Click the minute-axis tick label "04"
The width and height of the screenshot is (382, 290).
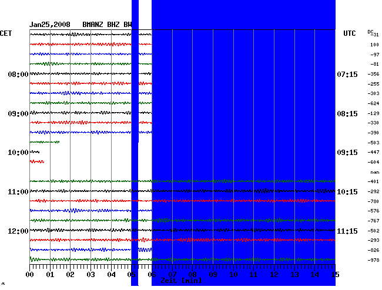pyautogui.click(x=111, y=275)
